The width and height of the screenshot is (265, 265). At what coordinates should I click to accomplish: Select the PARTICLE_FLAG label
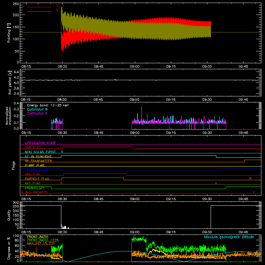click(37, 179)
